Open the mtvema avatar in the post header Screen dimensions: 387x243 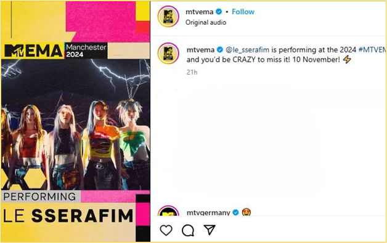coord(168,17)
